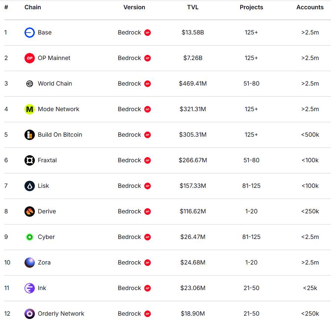Screen dimensions: 331x326
Task: Click the green Cyber logo icon
Action: (x=30, y=237)
